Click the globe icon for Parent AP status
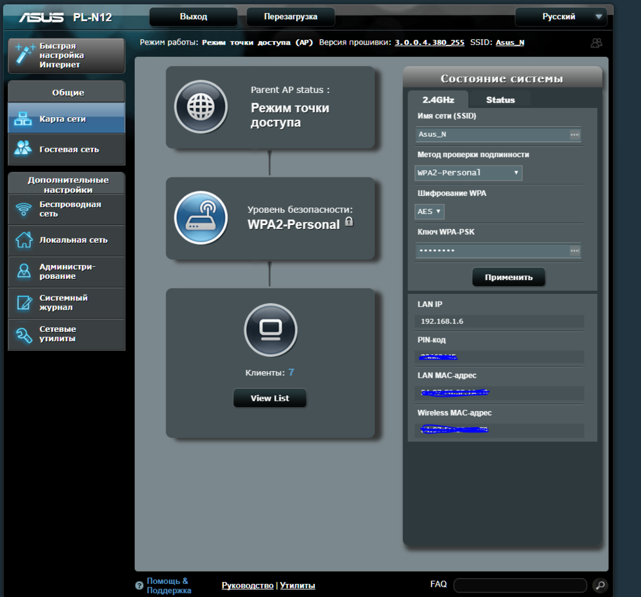This screenshot has height=597, width=641. pyautogui.click(x=201, y=107)
